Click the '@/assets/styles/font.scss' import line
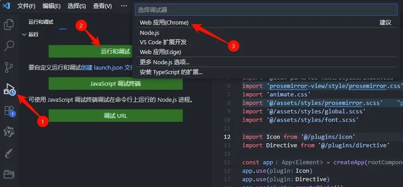 click(300, 120)
